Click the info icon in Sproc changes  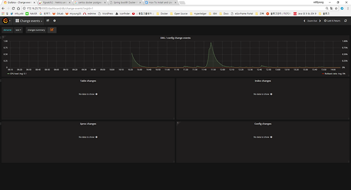pos(97,137)
